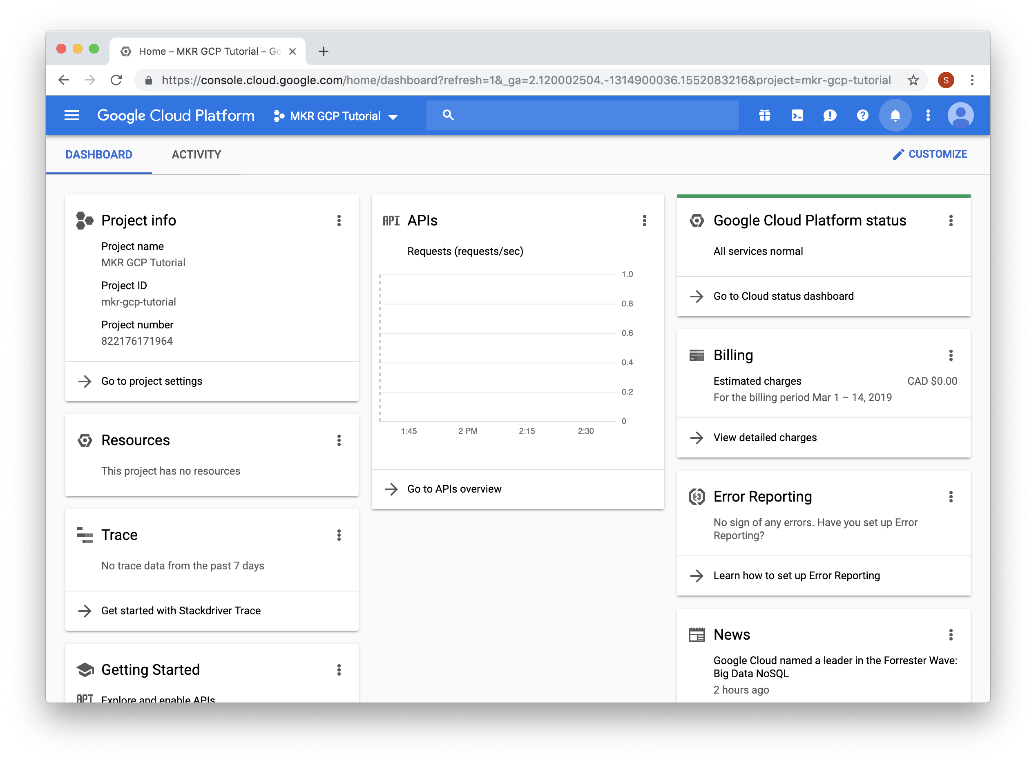Open the help question mark icon
1036x763 pixels.
(862, 116)
